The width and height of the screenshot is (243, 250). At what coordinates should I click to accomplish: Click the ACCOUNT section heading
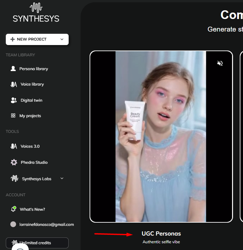tap(15, 195)
